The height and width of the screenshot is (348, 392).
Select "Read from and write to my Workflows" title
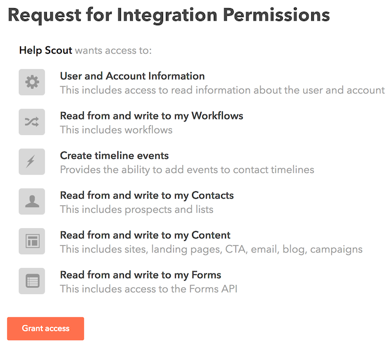coord(151,116)
